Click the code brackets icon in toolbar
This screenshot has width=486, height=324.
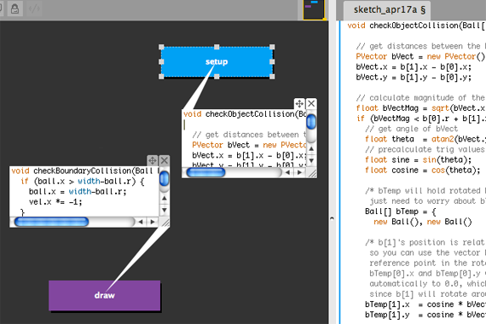click(x=34, y=9)
